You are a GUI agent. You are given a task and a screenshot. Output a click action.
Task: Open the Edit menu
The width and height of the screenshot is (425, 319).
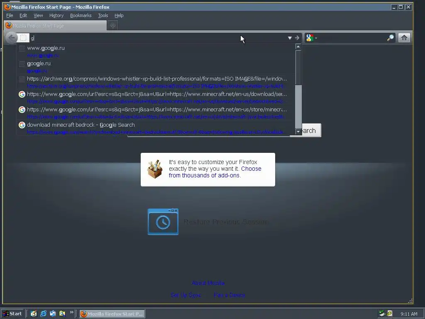click(23, 15)
